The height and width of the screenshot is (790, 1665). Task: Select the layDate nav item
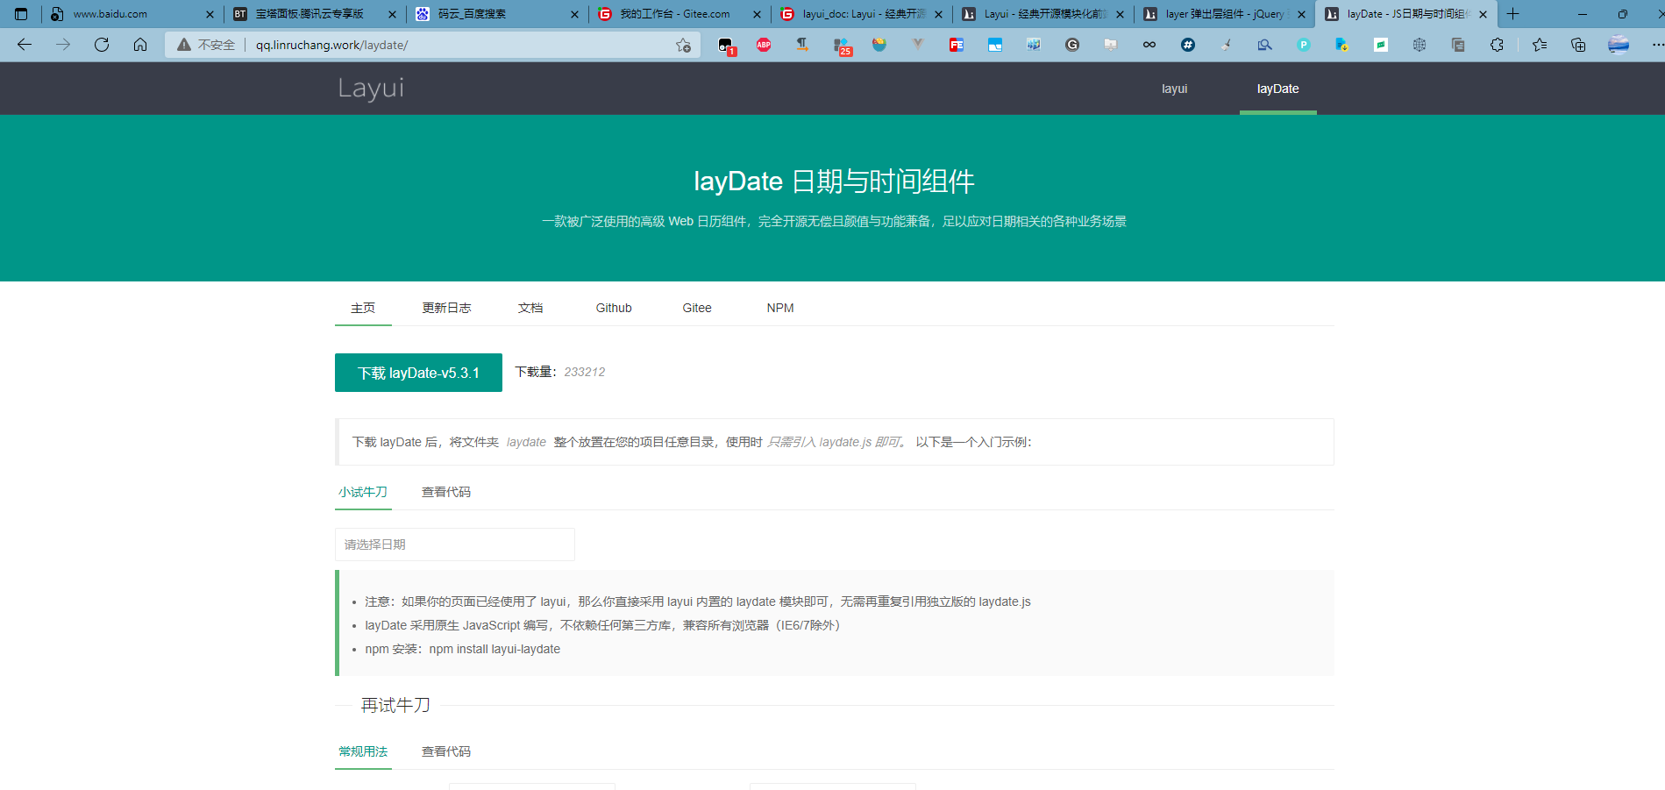click(x=1277, y=89)
